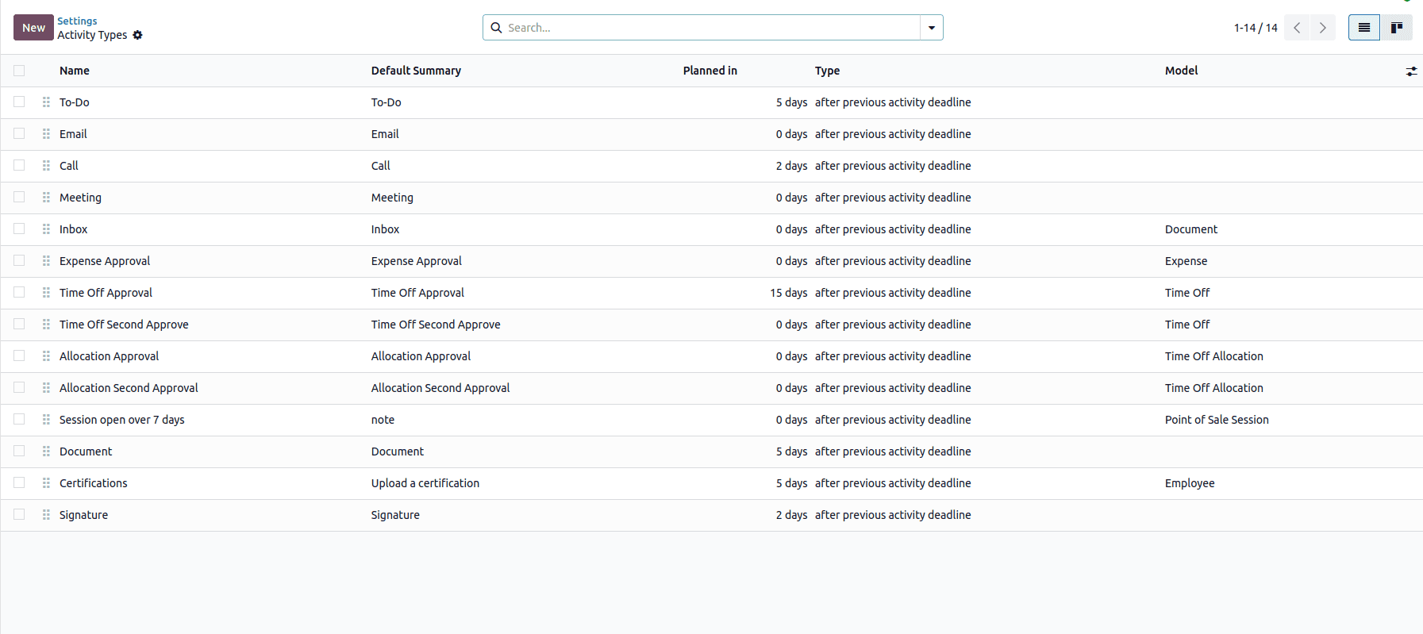Sort by Planned in column header

point(710,71)
